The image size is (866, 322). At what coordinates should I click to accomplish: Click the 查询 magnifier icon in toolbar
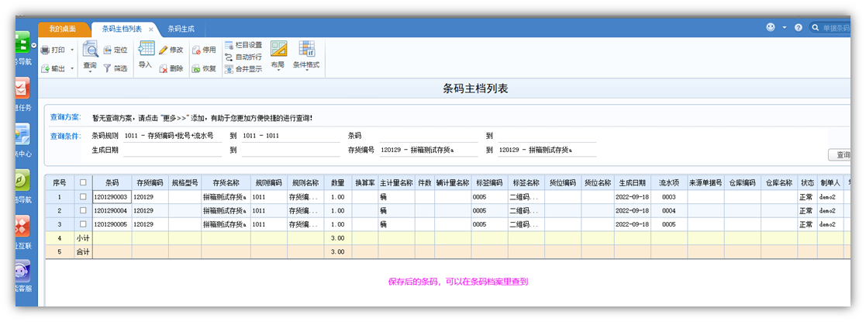click(90, 50)
